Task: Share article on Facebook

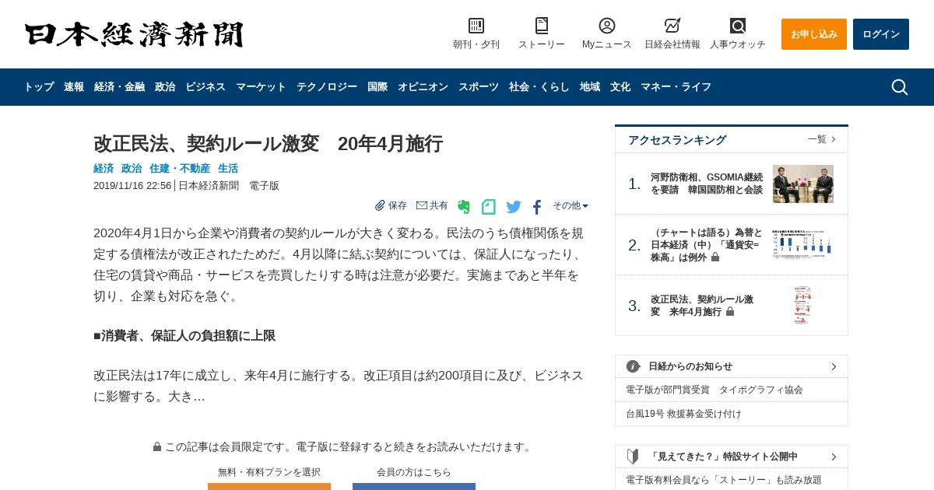Action: [x=537, y=207]
